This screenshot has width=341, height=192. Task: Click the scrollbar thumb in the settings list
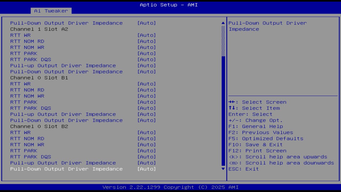click(223, 43)
